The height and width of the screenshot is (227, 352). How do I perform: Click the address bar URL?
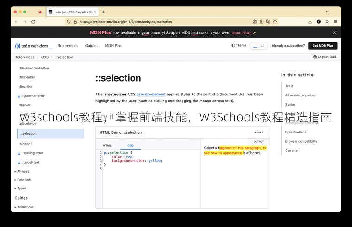[x=126, y=22]
